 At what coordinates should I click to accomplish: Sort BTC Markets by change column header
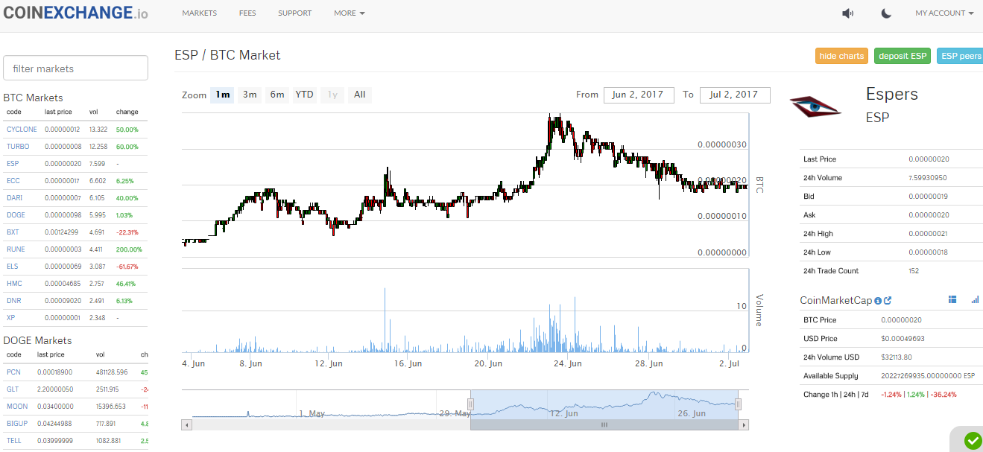pyautogui.click(x=127, y=112)
